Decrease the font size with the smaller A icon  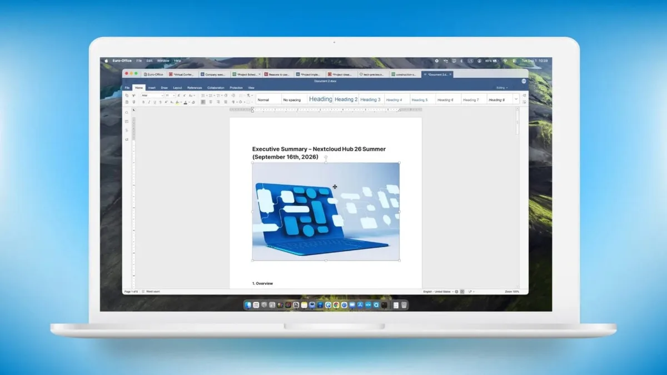pyautogui.click(x=185, y=96)
